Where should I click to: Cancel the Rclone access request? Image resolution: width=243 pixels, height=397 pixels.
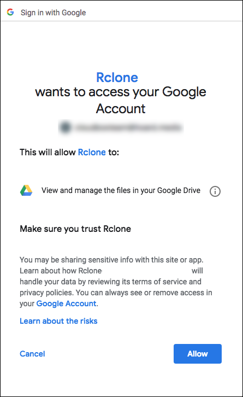[32, 354]
